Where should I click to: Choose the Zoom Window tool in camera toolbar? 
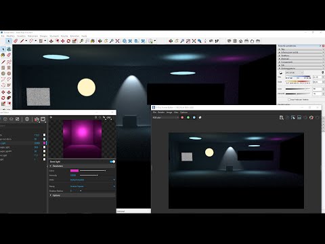point(188,41)
